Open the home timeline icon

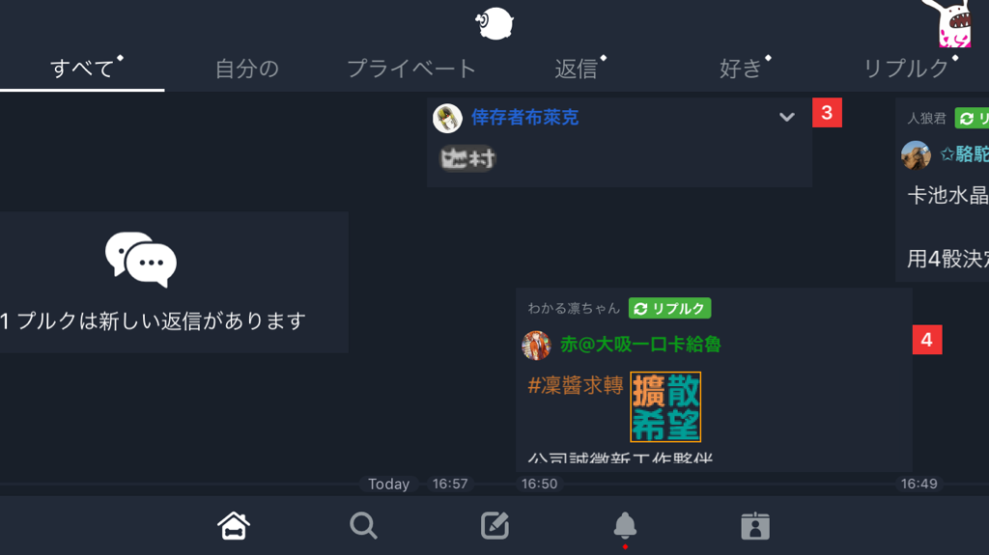coord(234,525)
